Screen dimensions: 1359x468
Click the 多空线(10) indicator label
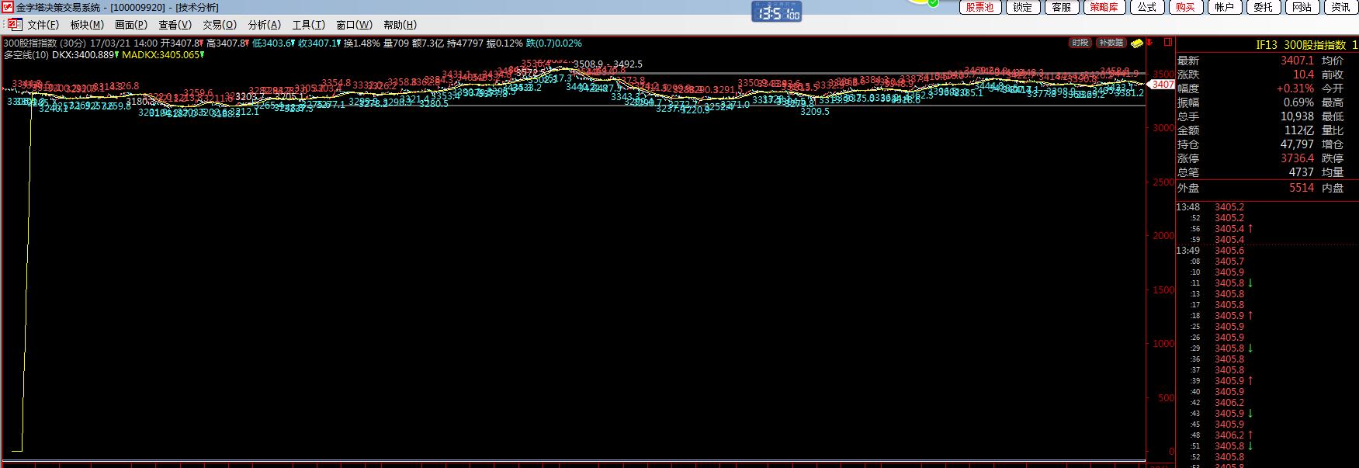pyautogui.click(x=26, y=55)
